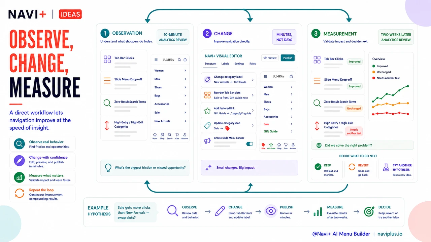
Task: Click the TWO WEEKS LATER ANALYTICS REVIEW badge
Action: coord(396,37)
